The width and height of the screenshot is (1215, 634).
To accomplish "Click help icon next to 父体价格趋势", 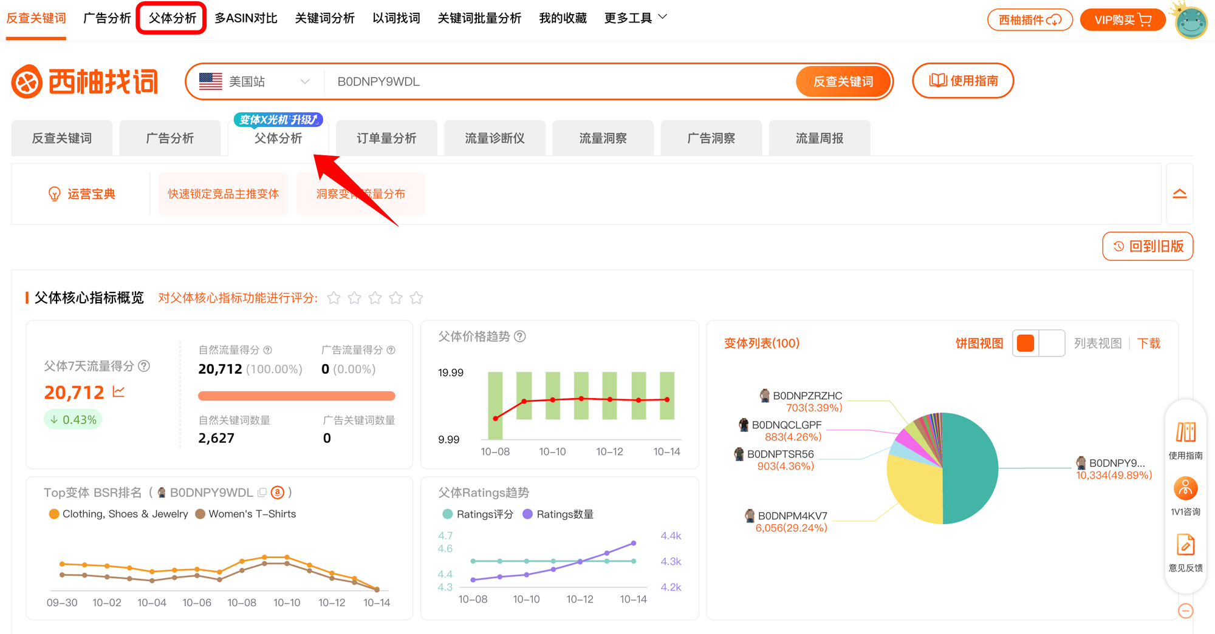I will [520, 336].
